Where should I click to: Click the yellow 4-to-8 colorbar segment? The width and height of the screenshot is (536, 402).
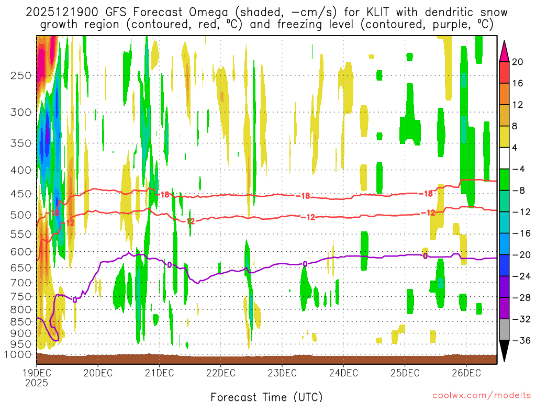pos(504,137)
